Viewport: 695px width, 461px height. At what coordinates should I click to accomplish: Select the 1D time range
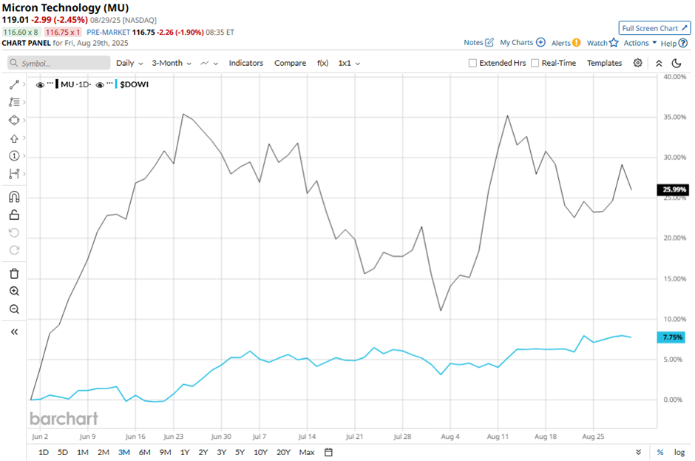point(44,452)
